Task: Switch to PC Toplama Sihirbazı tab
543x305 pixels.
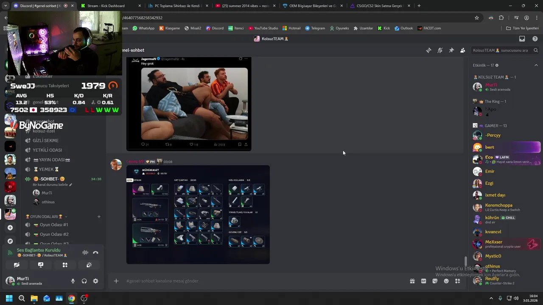Action: click(177, 6)
